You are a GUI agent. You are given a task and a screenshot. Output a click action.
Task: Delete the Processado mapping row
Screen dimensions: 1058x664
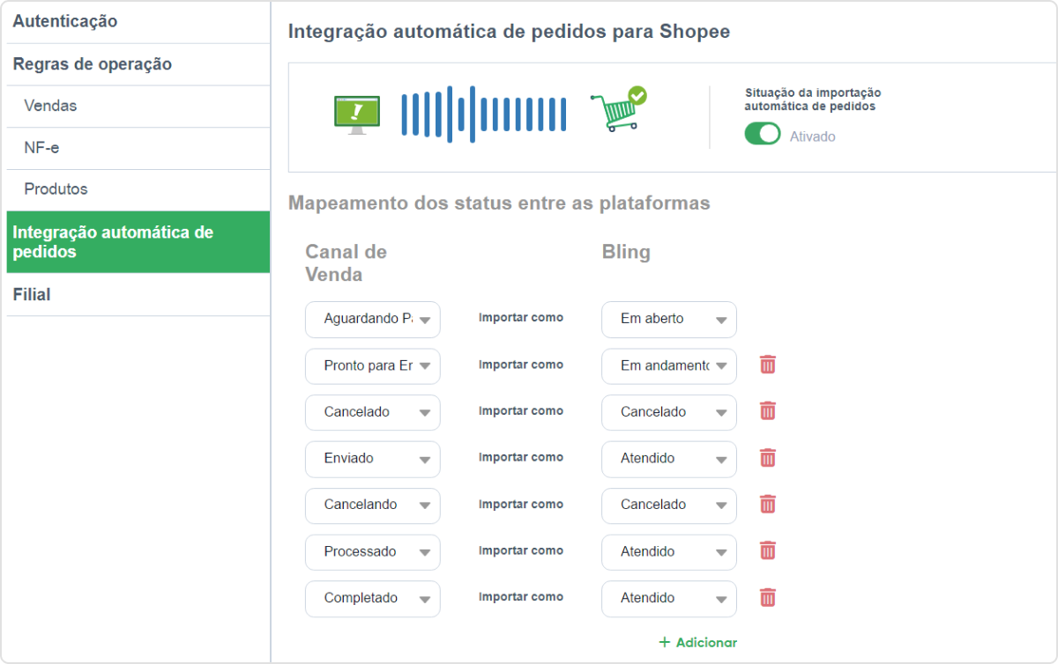(768, 551)
